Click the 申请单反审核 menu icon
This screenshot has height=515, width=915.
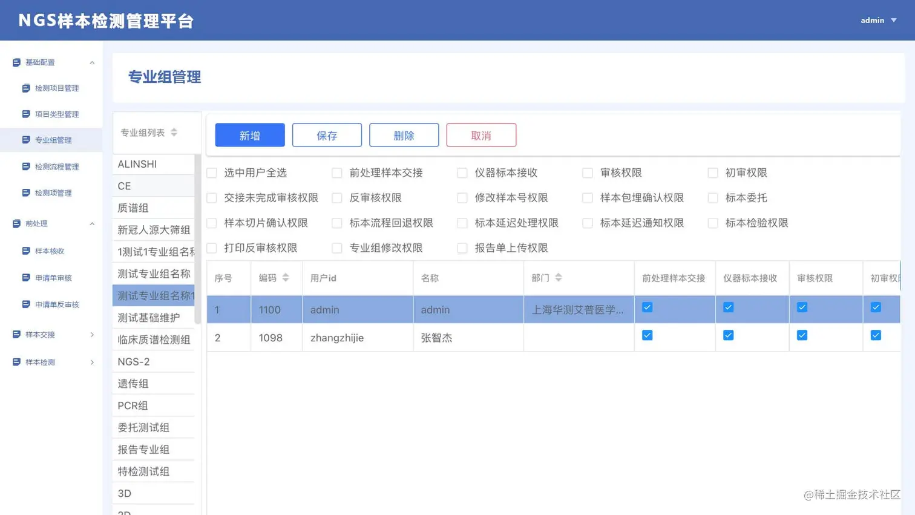[x=25, y=304]
